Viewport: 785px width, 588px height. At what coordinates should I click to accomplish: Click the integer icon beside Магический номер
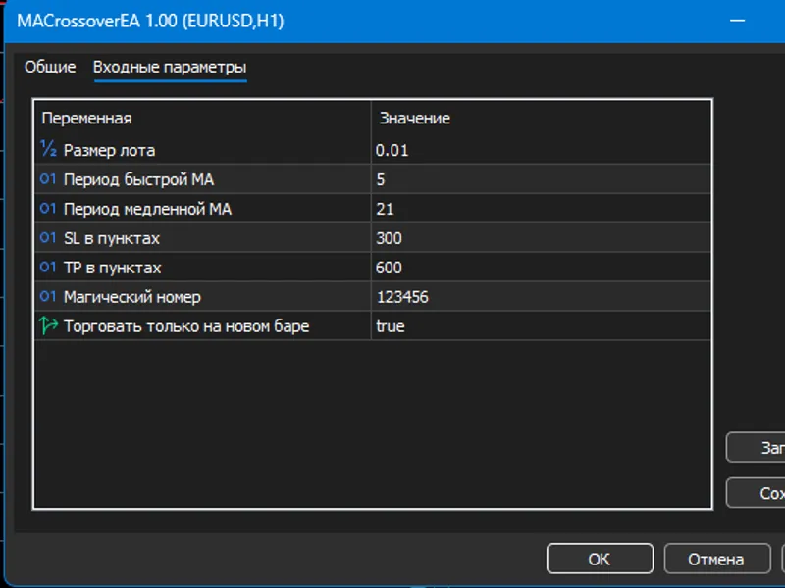pyautogui.click(x=48, y=297)
